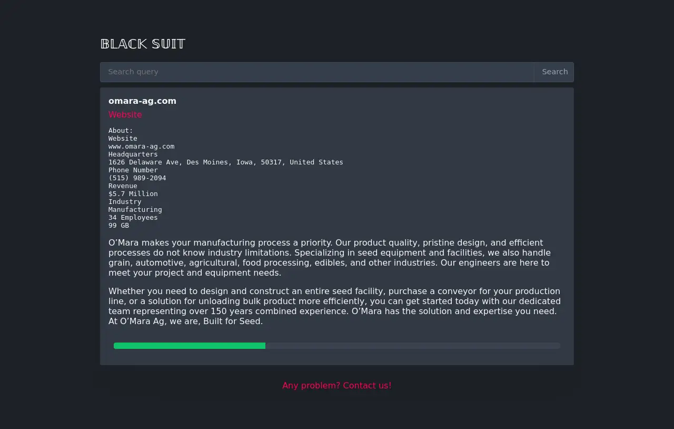Click the green filled part of progress bar
The height and width of the screenshot is (429, 674).
pos(190,346)
